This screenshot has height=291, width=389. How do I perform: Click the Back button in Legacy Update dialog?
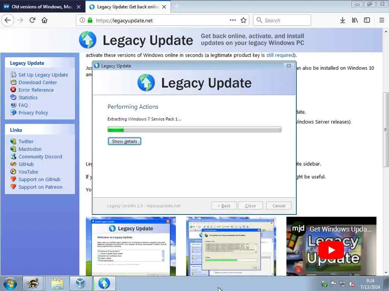[x=224, y=206]
